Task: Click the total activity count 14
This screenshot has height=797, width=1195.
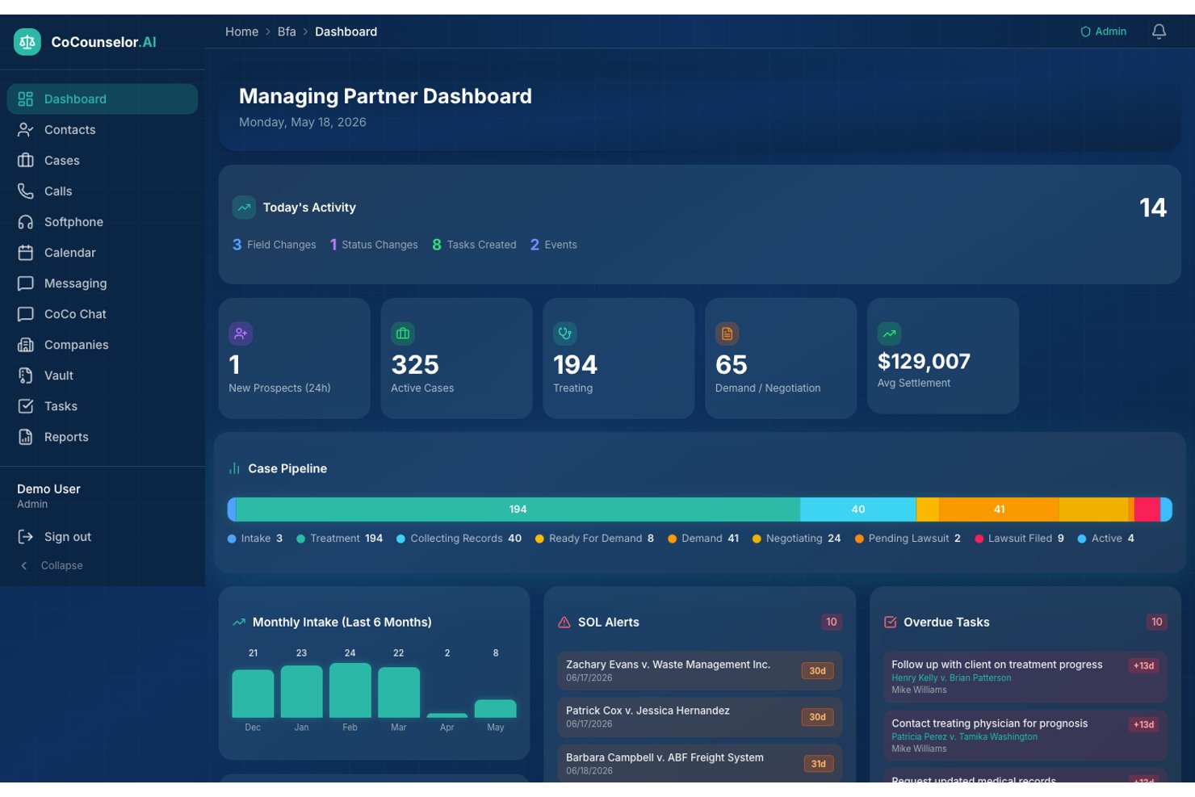Action: [1153, 208]
